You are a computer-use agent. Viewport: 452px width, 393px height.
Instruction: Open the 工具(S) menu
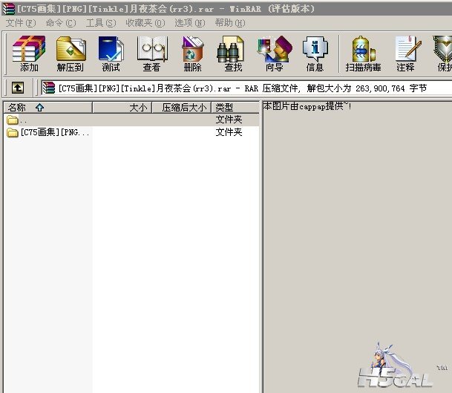pyautogui.click(x=101, y=23)
